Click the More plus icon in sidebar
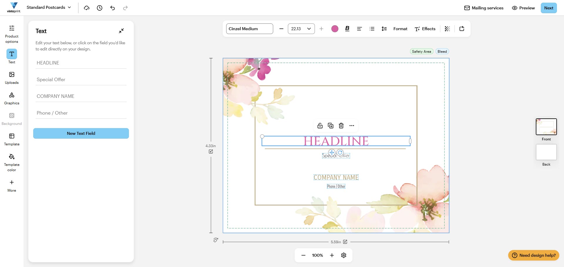 (12, 182)
